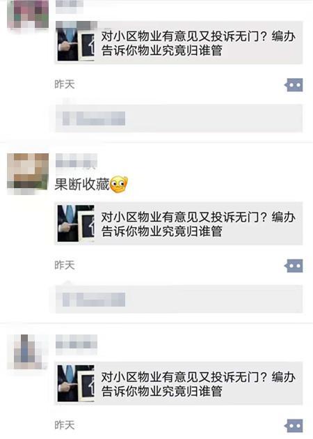Tap the likes bar under second post
Screen dimensions: 313x439
pos(179,299)
